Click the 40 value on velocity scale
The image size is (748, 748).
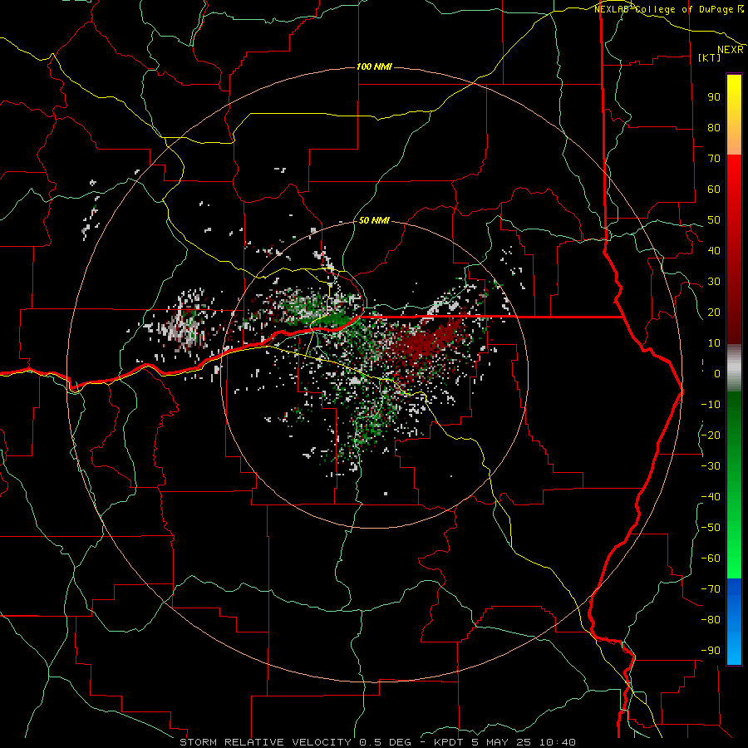[714, 250]
